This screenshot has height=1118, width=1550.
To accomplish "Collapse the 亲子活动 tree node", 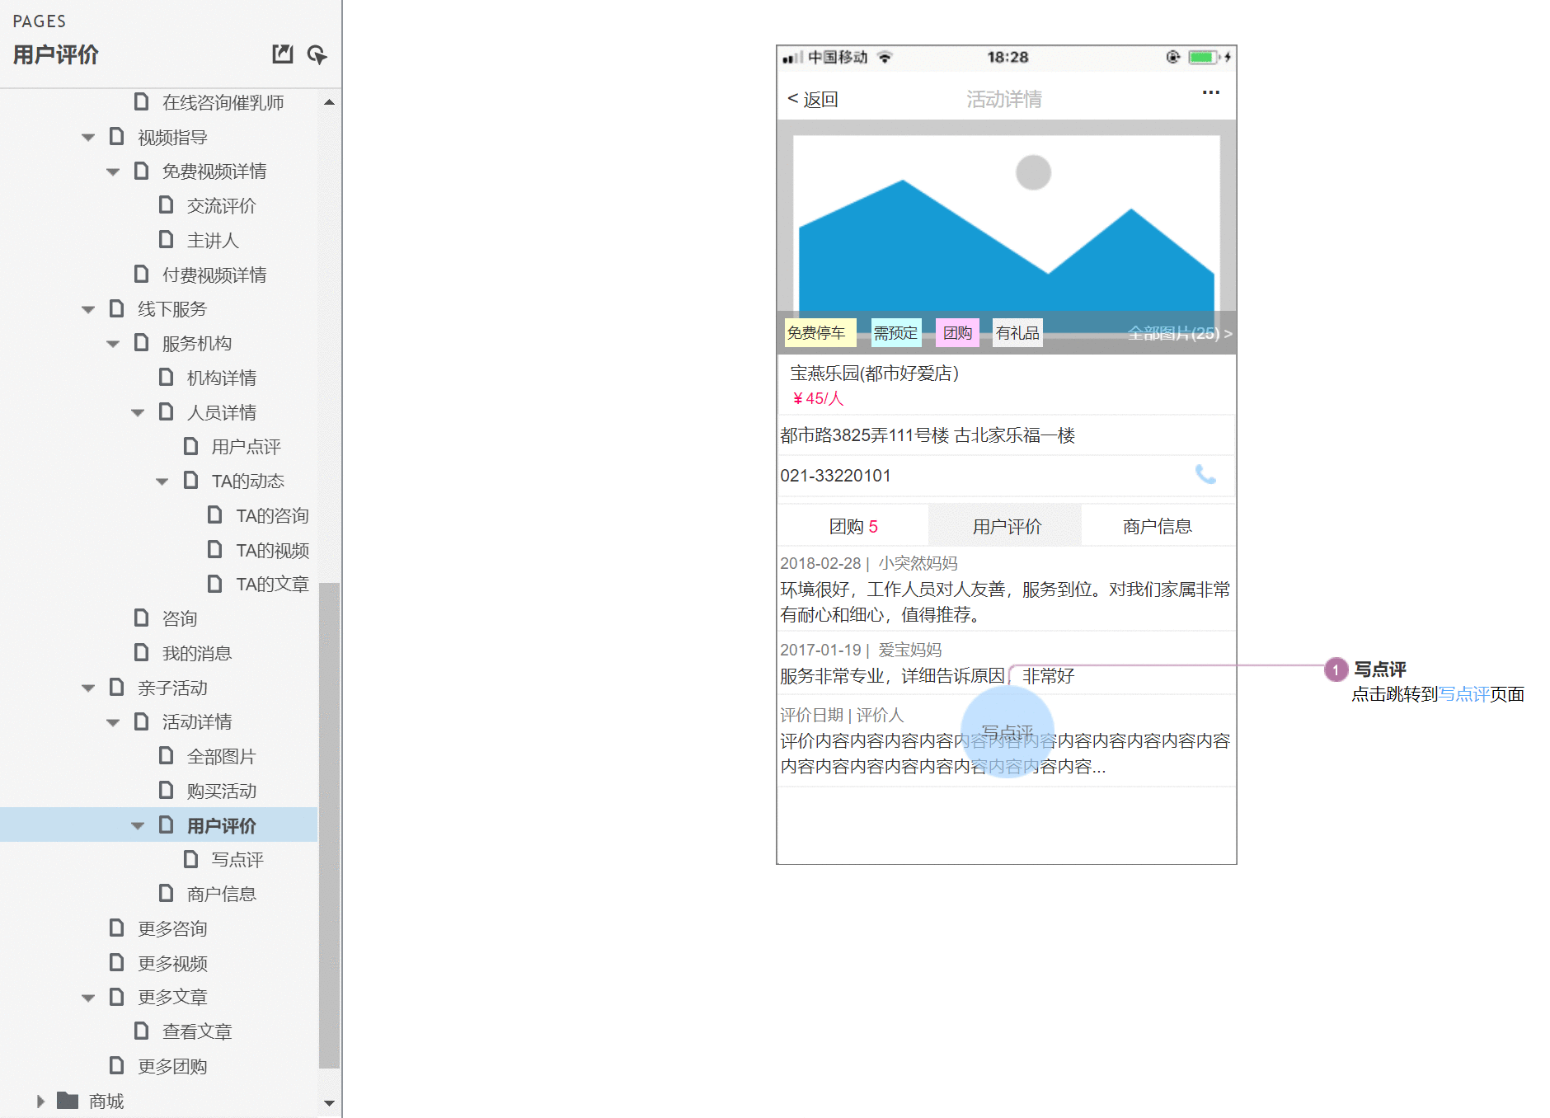I will point(88,688).
